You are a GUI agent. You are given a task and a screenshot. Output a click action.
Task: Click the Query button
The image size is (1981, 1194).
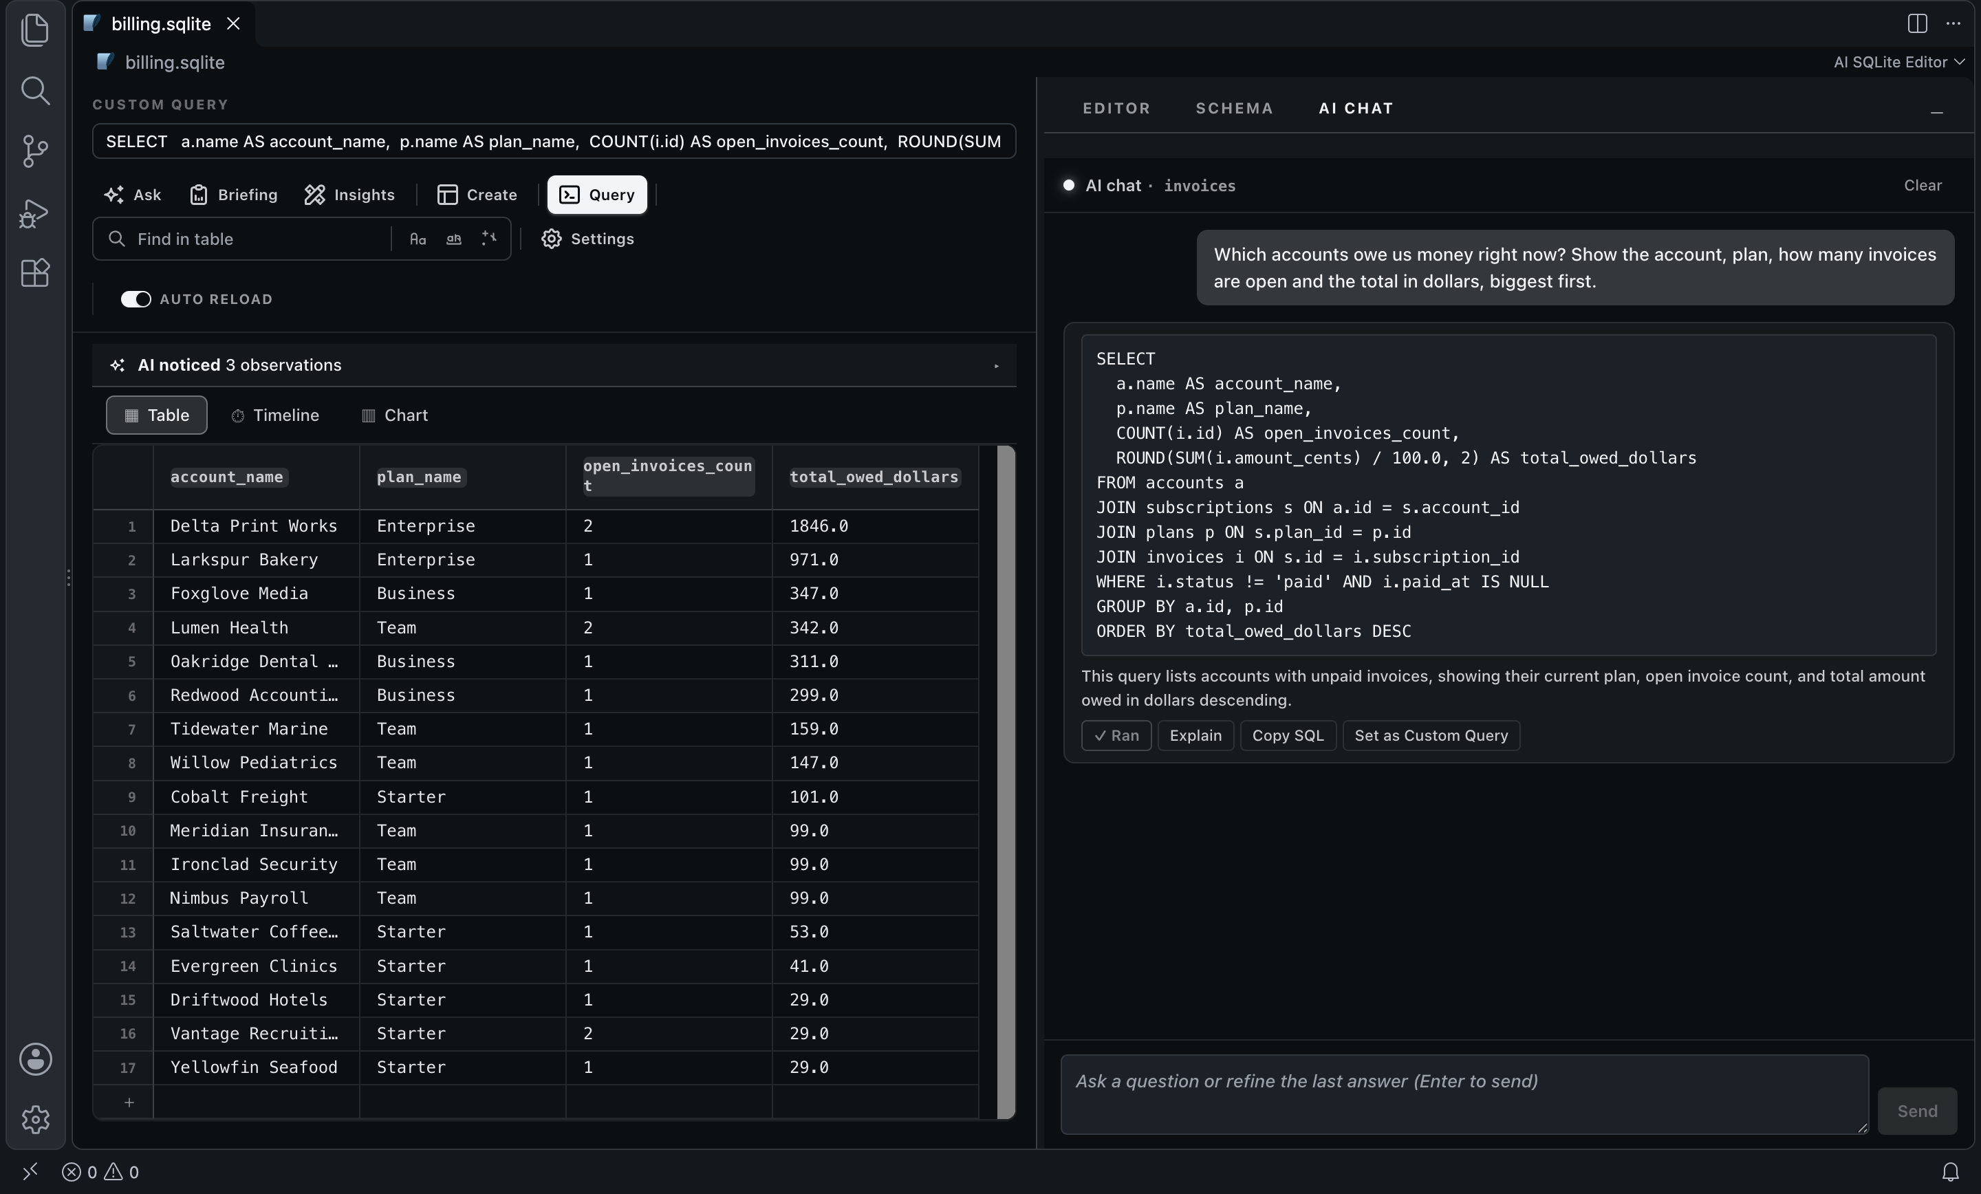[x=596, y=195]
